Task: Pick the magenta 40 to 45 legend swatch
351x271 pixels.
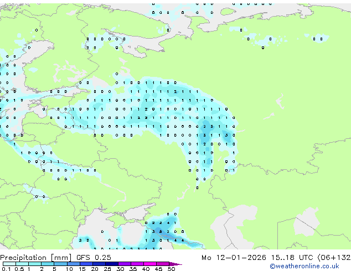Action: point(150,264)
